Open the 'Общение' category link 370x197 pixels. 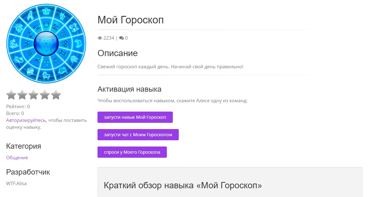(x=17, y=158)
